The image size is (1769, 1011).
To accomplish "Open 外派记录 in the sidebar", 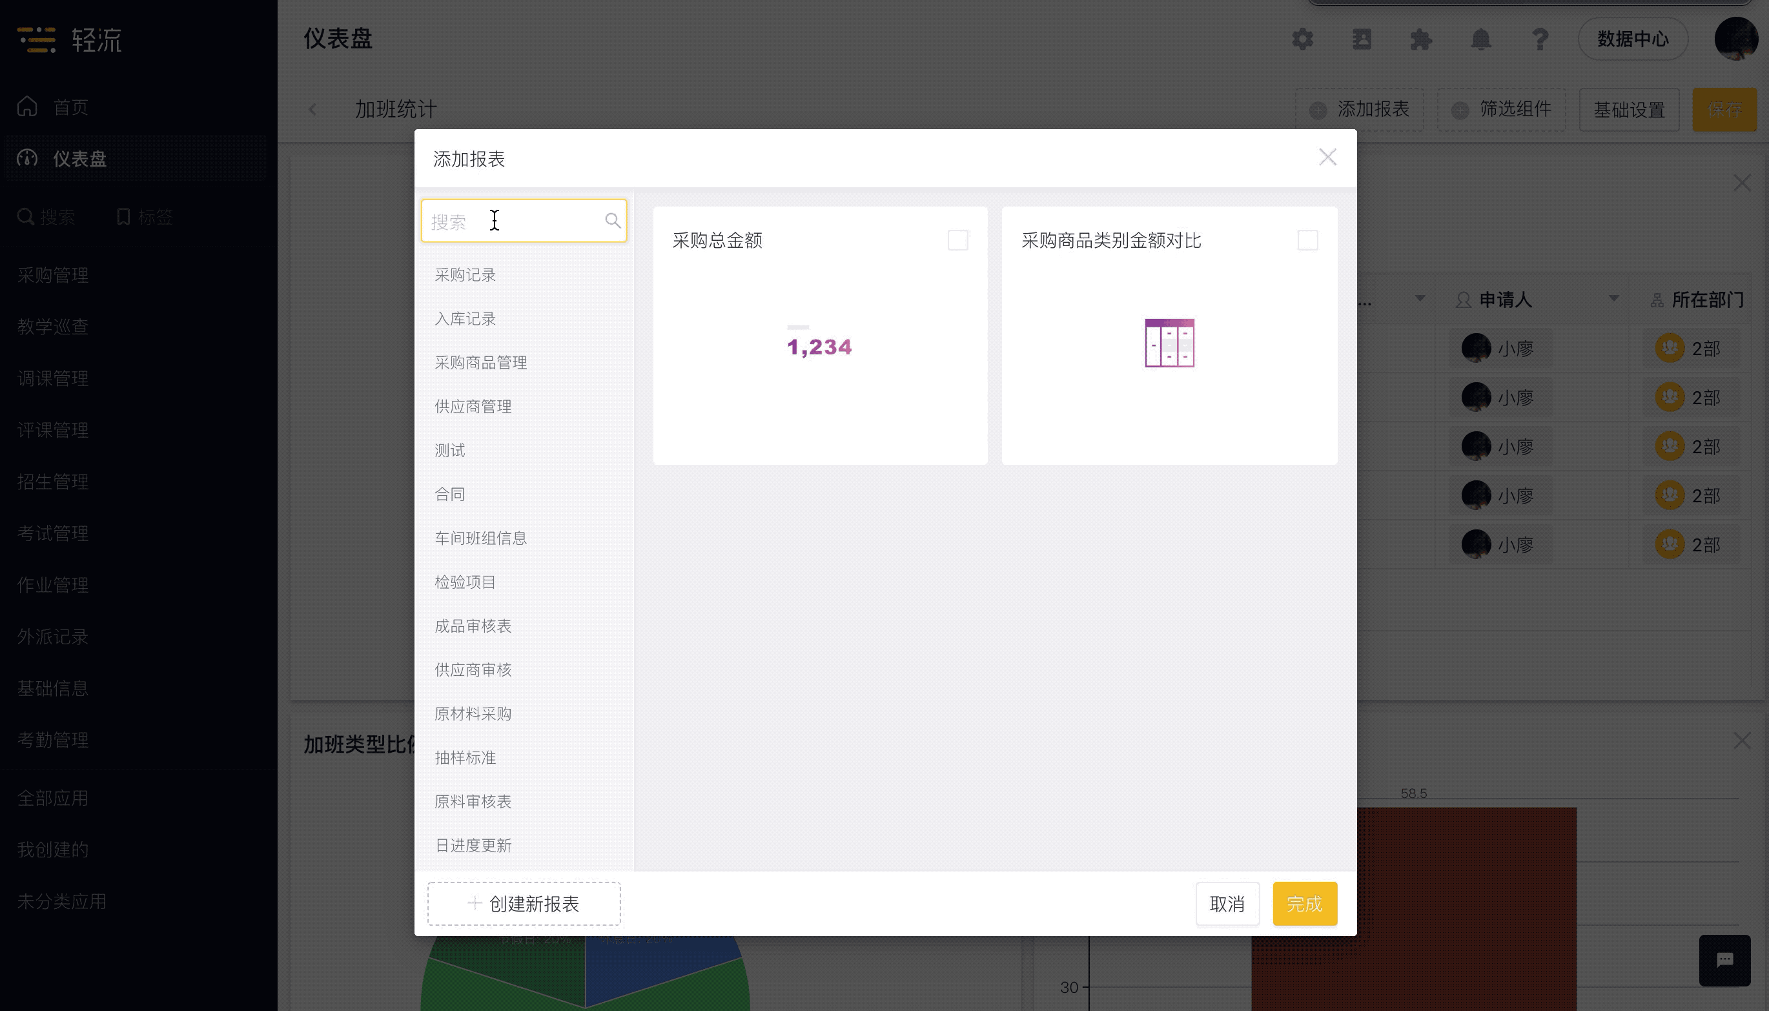I will (53, 637).
